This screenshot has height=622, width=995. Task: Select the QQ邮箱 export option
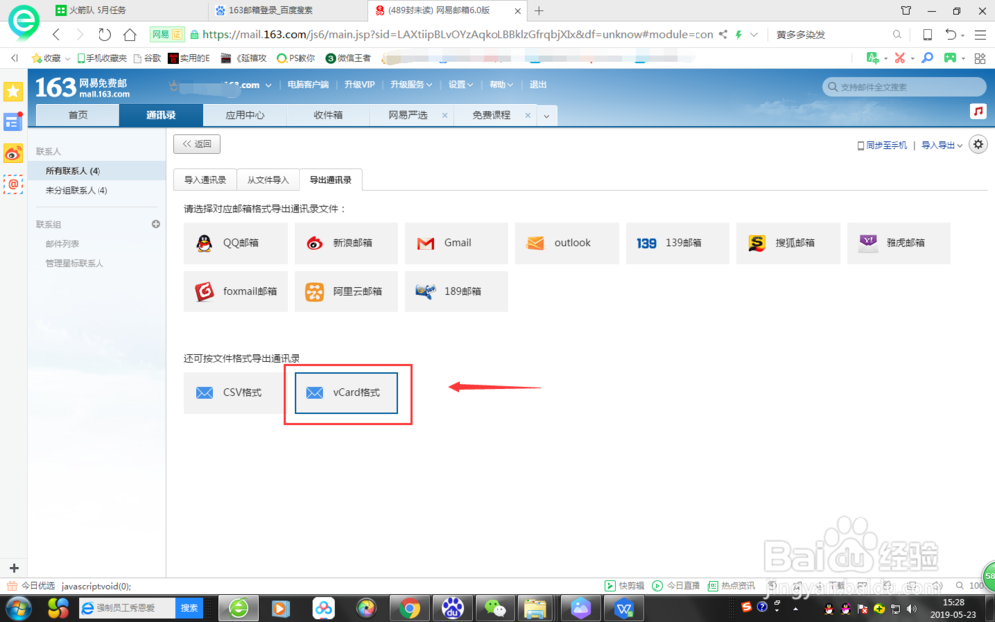[235, 242]
